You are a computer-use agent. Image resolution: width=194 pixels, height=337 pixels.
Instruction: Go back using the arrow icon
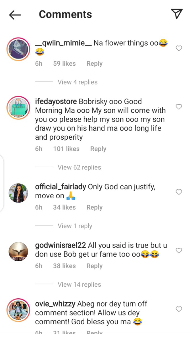[15, 15]
